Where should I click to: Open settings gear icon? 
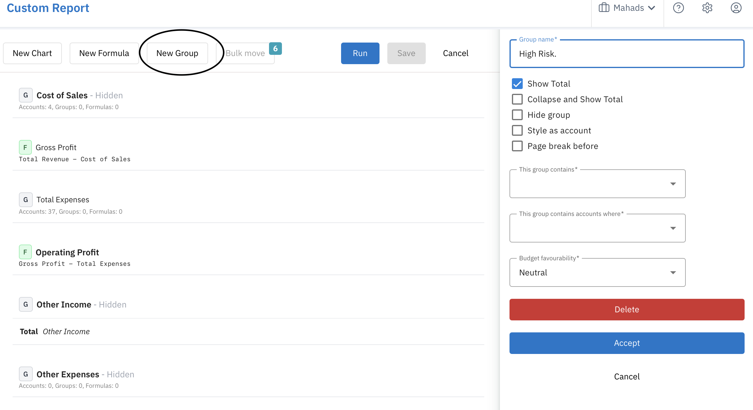[707, 8]
